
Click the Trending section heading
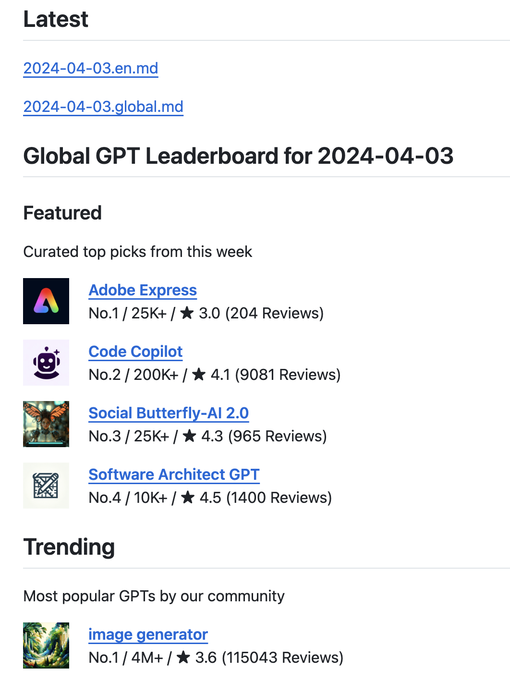(x=69, y=547)
